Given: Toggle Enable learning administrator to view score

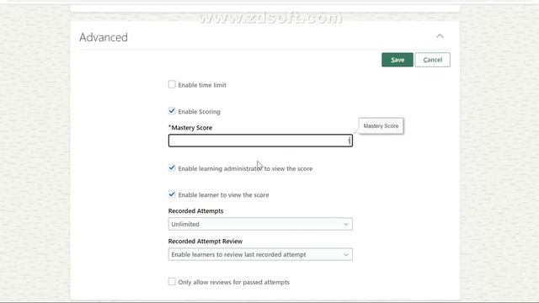Looking at the screenshot, I should click(x=172, y=168).
